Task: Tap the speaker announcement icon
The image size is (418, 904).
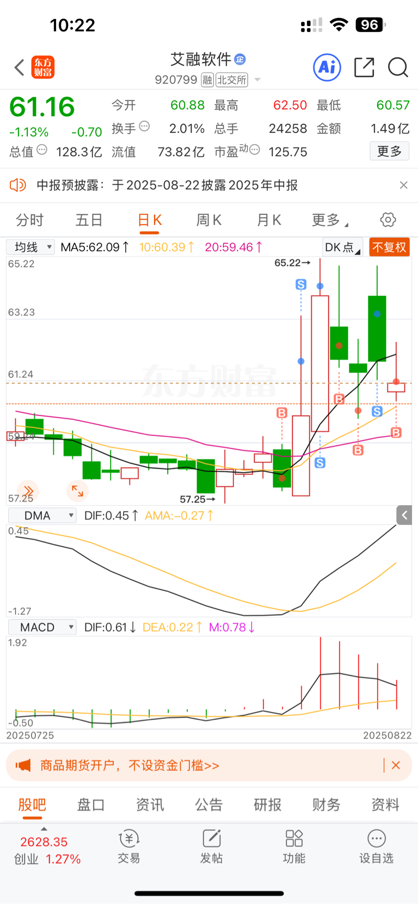Action: click(x=18, y=185)
